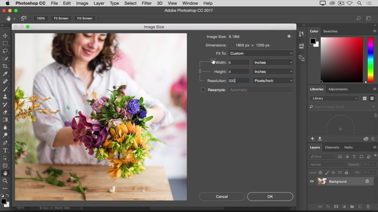The width and height of the screenshot is (378, 212).
Task: Enable the Resample checkbox
Action: [203, 90]
